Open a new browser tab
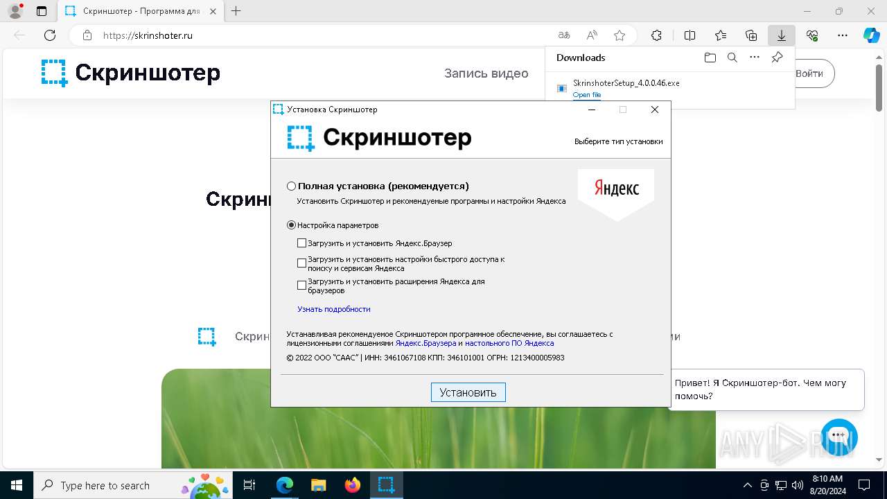 coord(236,11)
